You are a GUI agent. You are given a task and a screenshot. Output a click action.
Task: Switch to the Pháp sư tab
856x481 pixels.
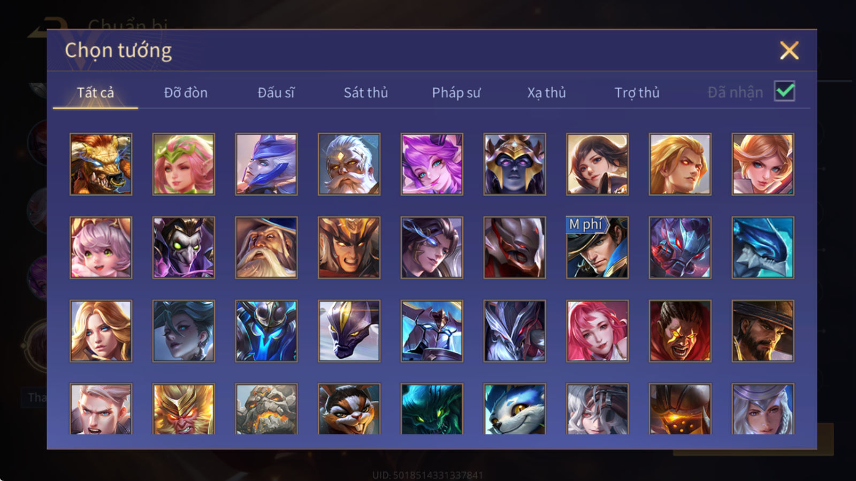[x=456, y=92]
